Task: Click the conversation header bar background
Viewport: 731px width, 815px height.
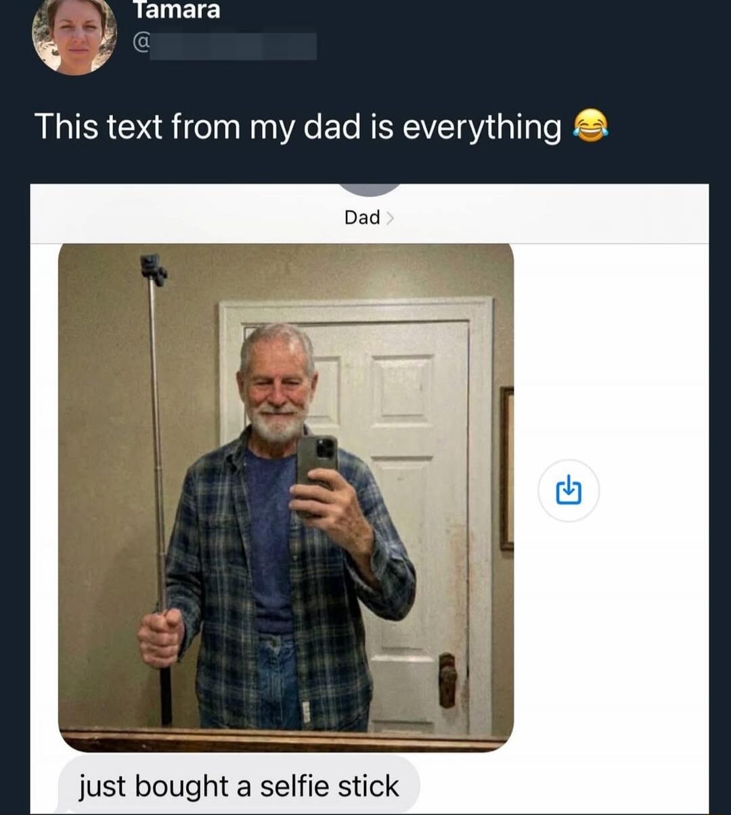Action: click(x=541, y=216)
